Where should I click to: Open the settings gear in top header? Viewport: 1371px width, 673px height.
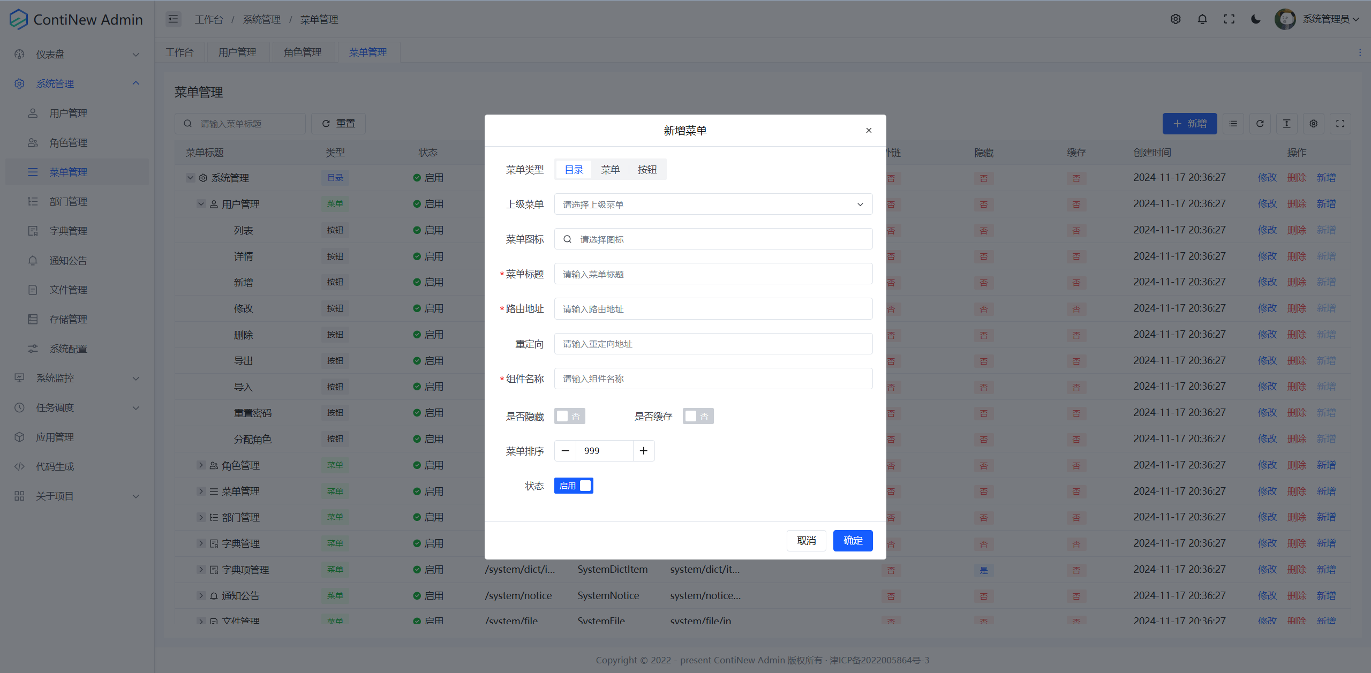point(1176,19)
